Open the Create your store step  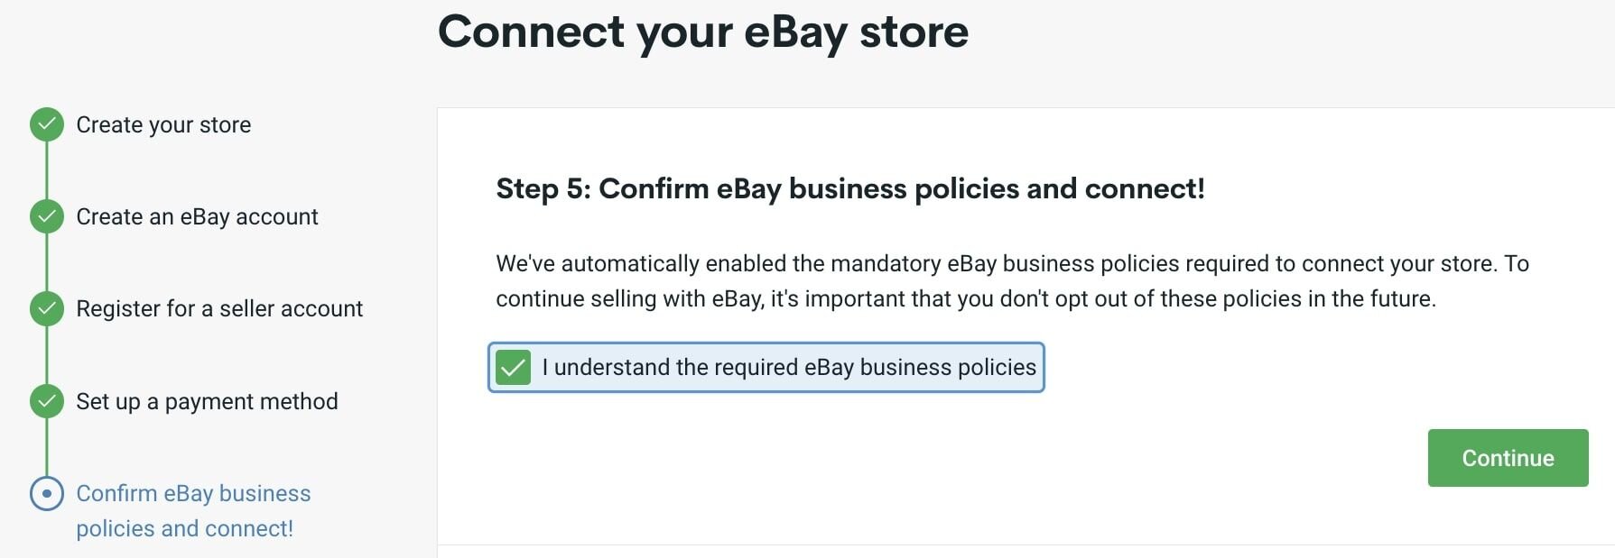164,124
